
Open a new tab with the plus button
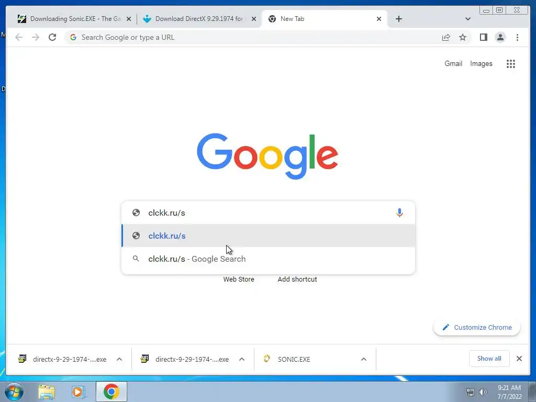tap(398, 19)
